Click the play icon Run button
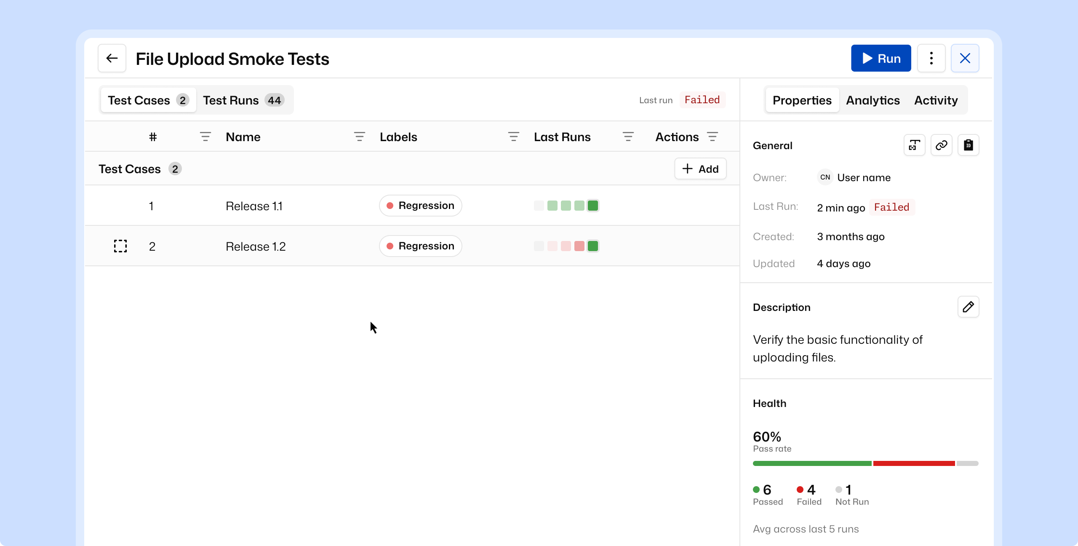Image resolution: width=1078 pixels, height=546 pixels. tap(881, 58)
